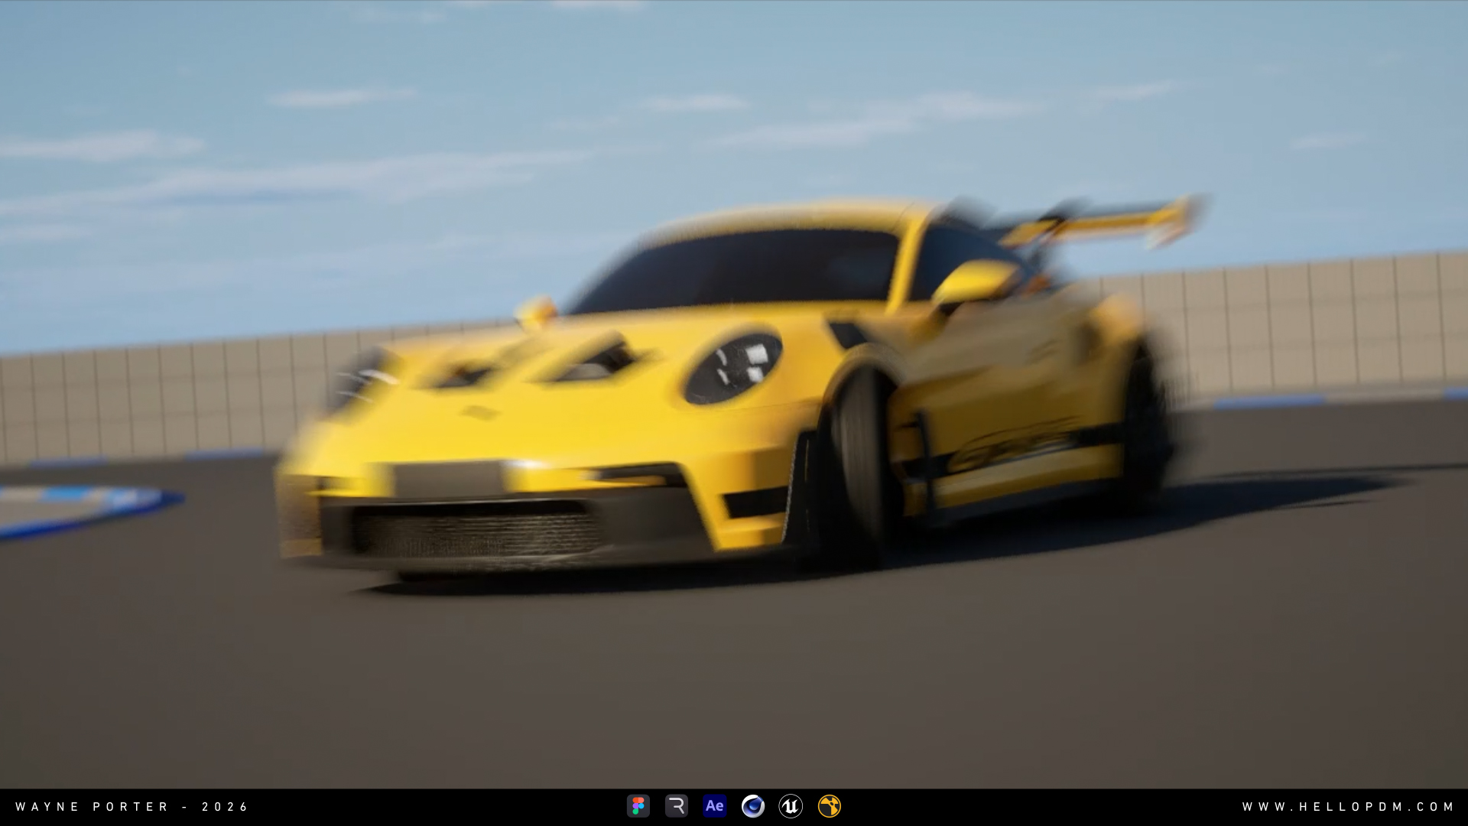Click the Figma icon in bottom bar
The height and width of the screenshot is (826, 1468).
pyautogui.click(x=638, y=806)
